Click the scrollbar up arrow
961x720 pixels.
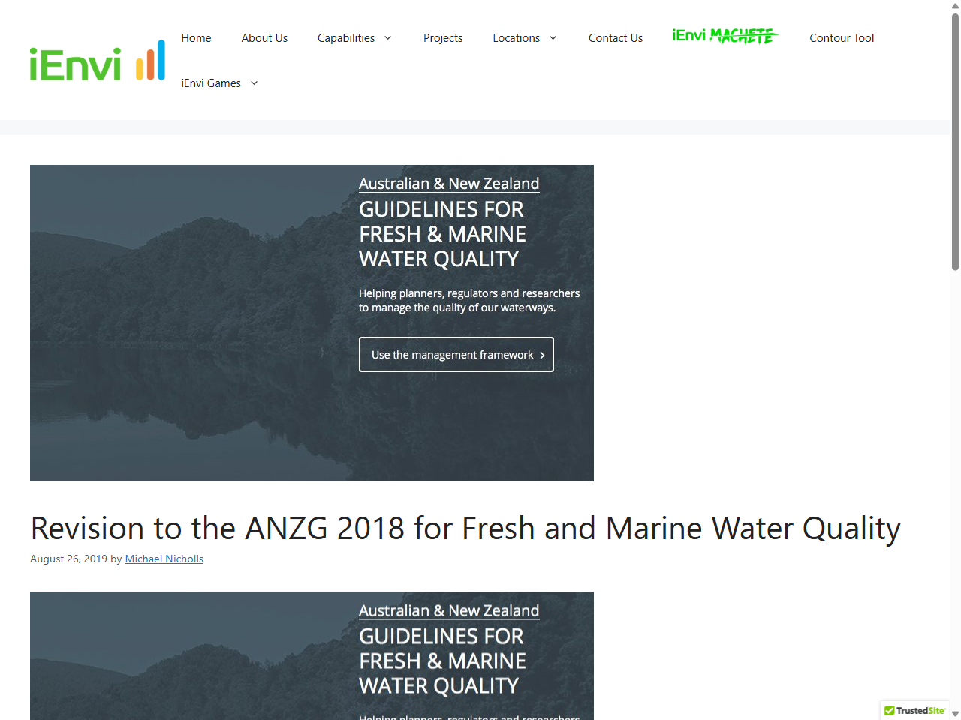point(956,6)
